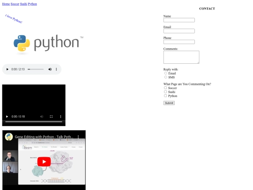Mute the audio player volume
Viewport: 253px width, 190px height.
point(50,69)
